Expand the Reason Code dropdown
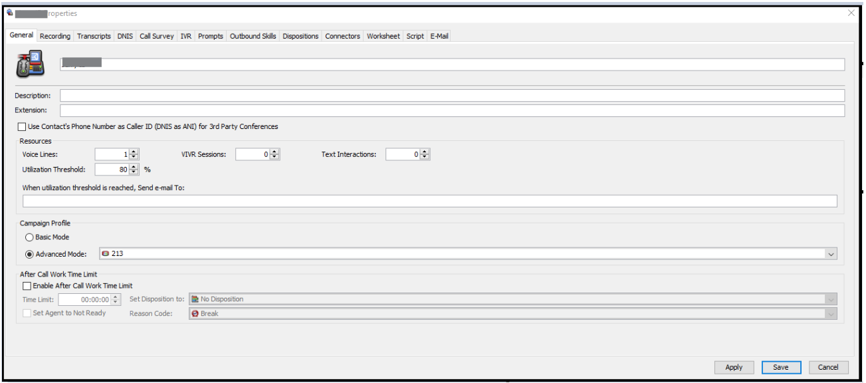The image size is (866, 383). [831, 313]
